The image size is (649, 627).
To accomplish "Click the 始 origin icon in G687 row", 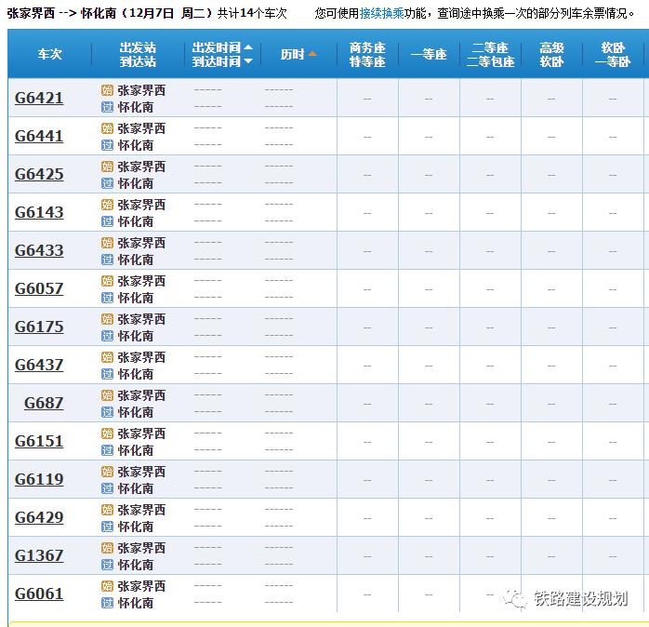I will [107, 395].
